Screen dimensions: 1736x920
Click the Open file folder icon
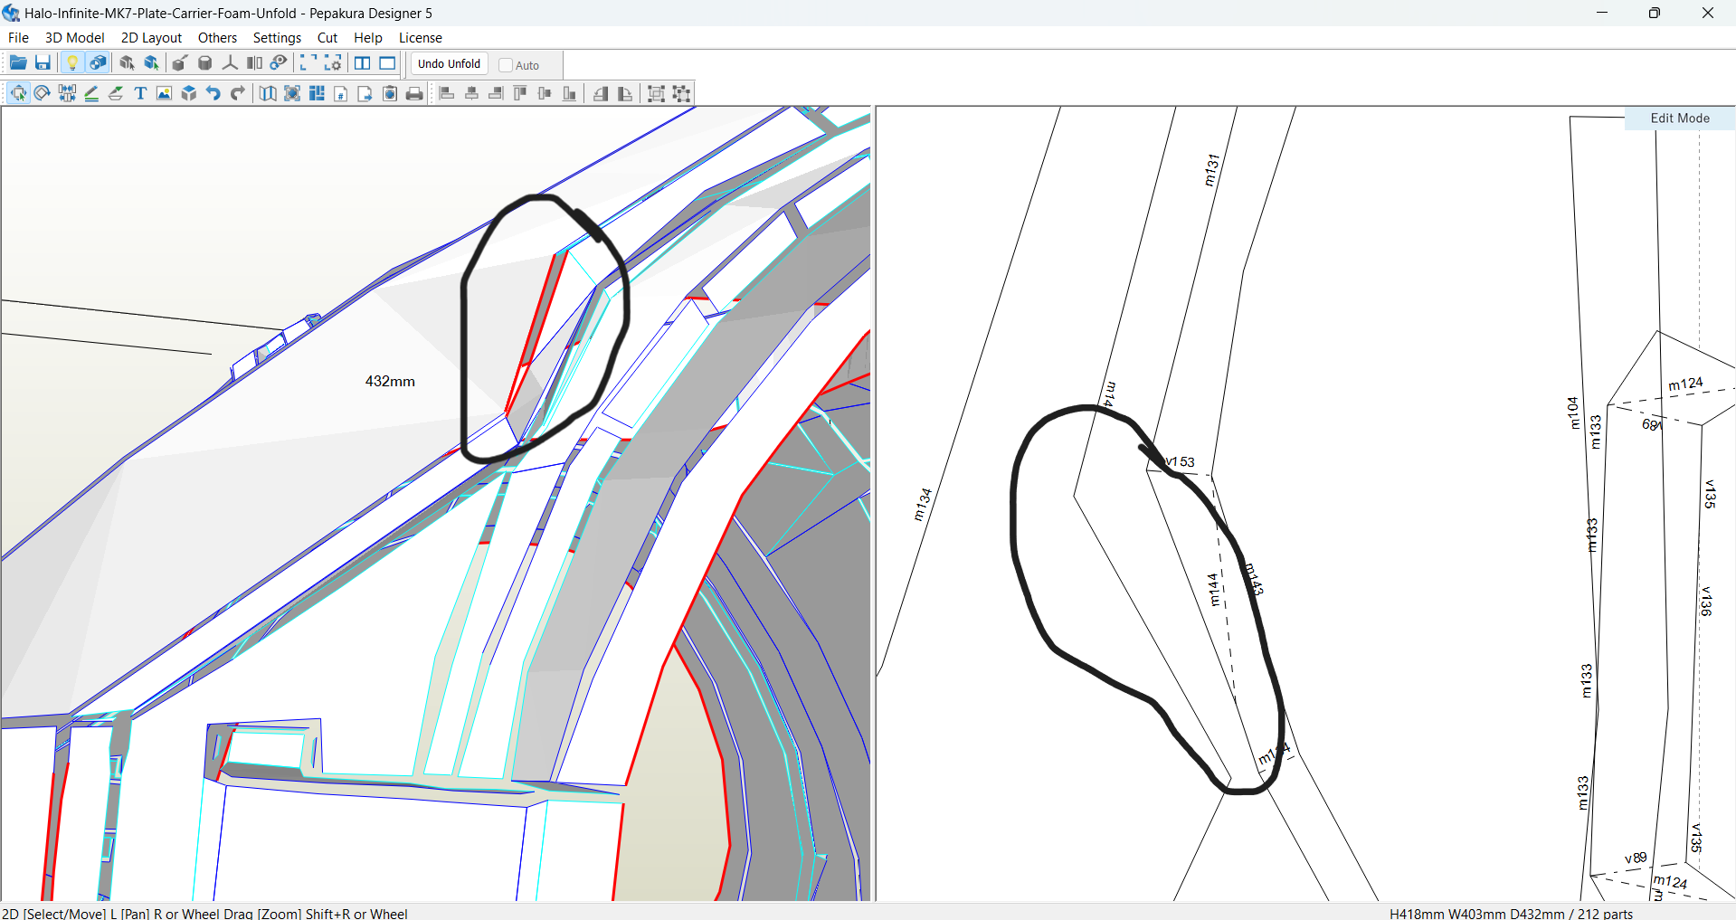(x=18, y=63)
